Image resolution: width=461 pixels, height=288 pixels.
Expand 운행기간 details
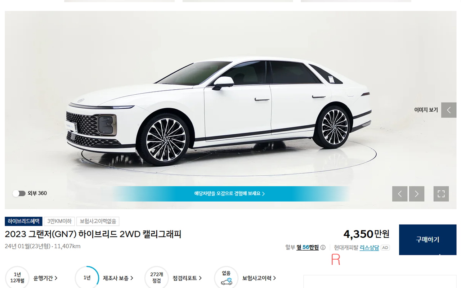[45, 278]
